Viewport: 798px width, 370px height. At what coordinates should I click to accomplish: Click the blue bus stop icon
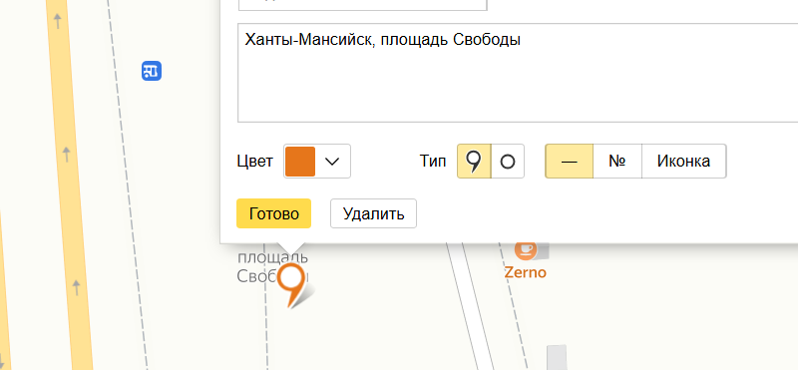click(152, 71)
